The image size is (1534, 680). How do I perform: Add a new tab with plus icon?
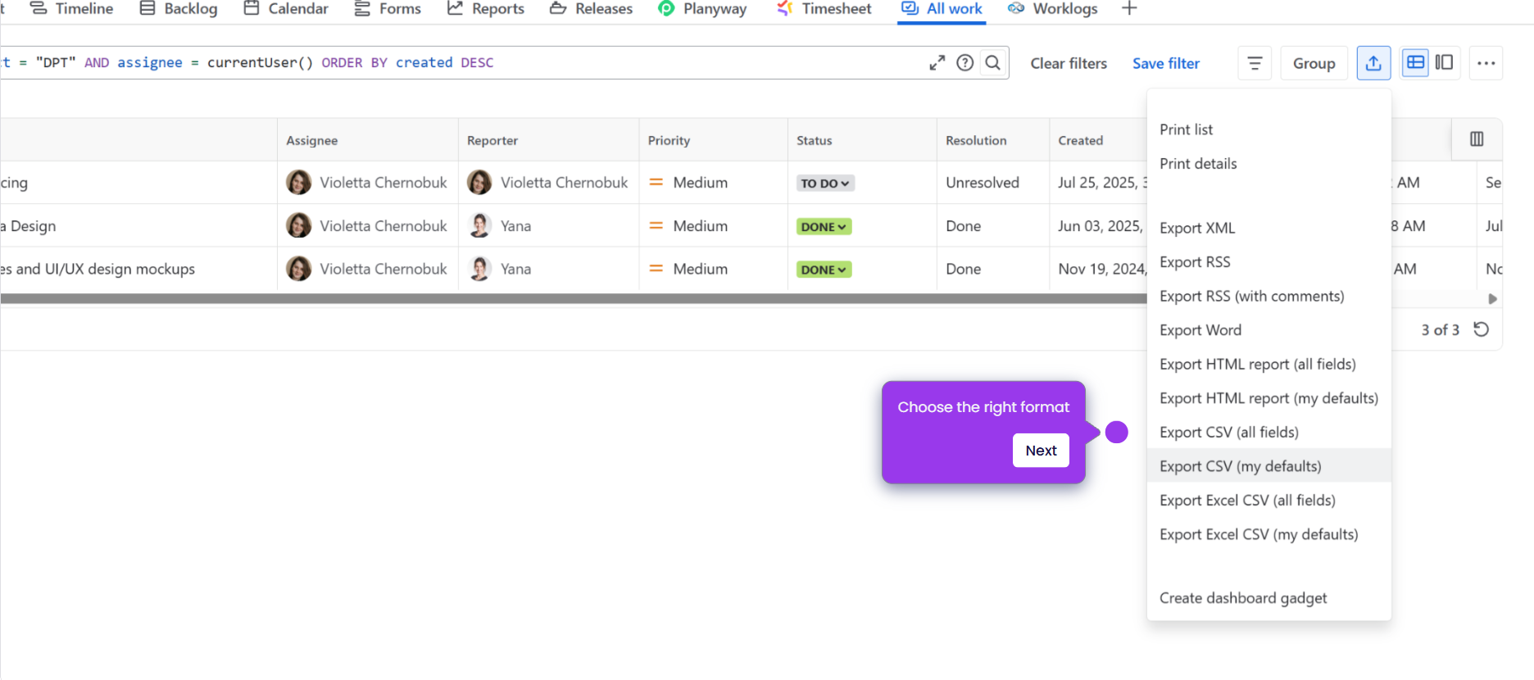[1129, 8]
